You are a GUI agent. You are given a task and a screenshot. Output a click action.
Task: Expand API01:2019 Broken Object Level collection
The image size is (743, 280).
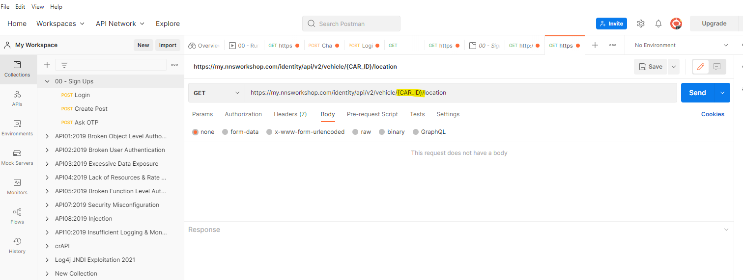click(47, 136)
